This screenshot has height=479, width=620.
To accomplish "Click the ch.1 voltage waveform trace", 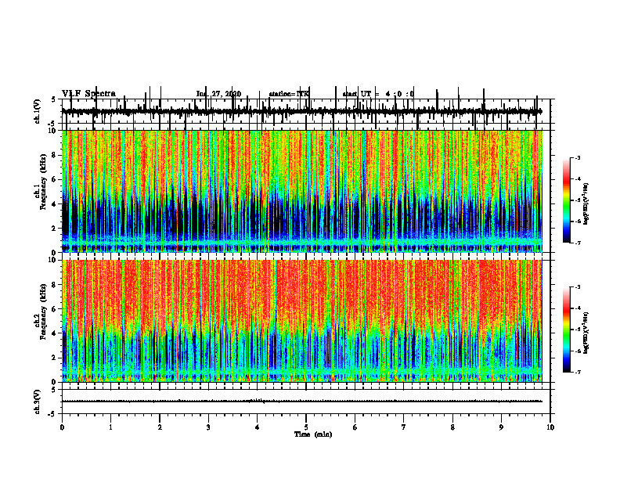I will (x=301, y=111).
